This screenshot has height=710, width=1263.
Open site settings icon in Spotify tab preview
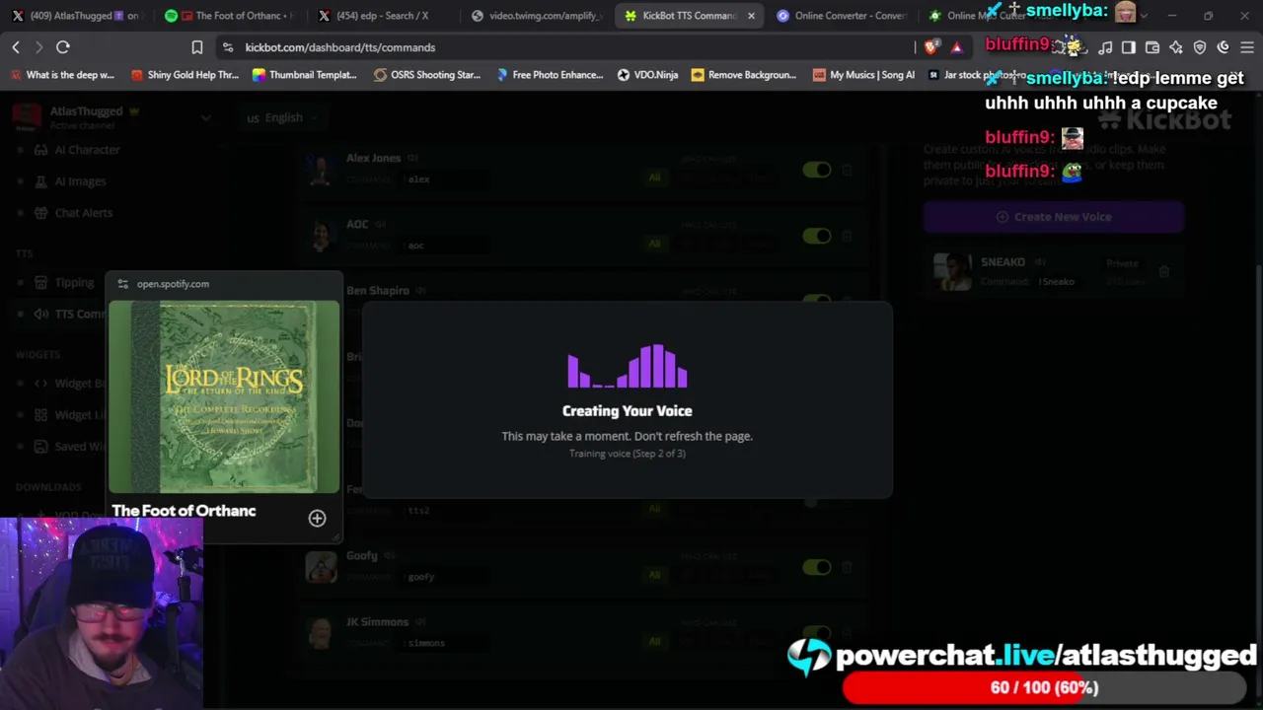click(122, 284)
